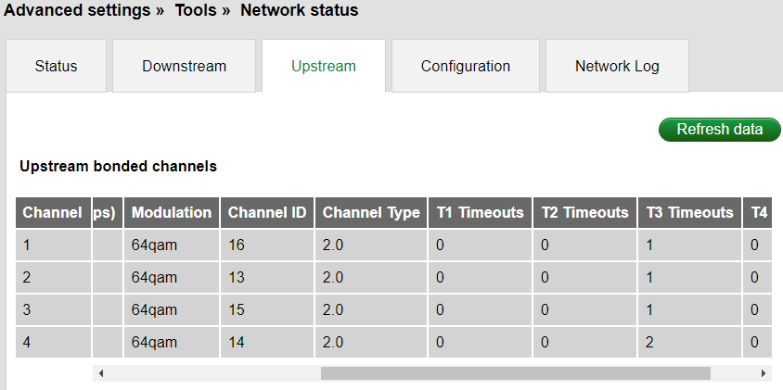Click the Modulation column header

[x=172, y=212]
